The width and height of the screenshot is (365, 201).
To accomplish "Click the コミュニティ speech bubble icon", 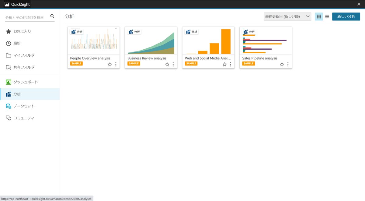I will (x=9, y=118).
